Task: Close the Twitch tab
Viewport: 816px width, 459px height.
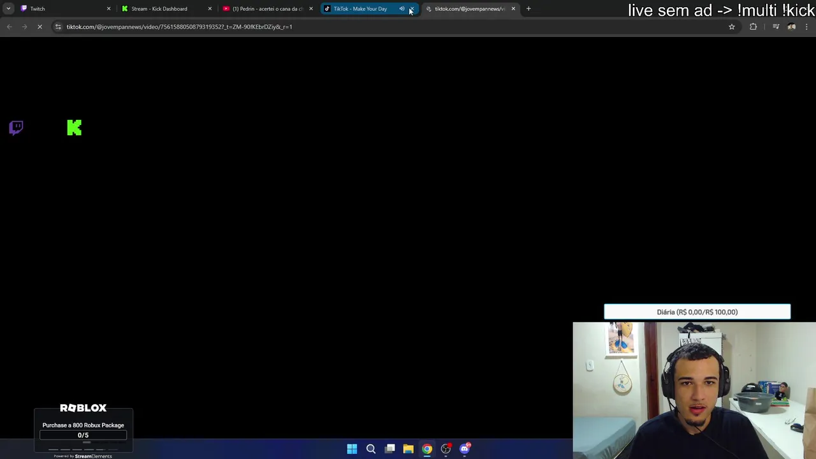Action: (x=108, y=9)
